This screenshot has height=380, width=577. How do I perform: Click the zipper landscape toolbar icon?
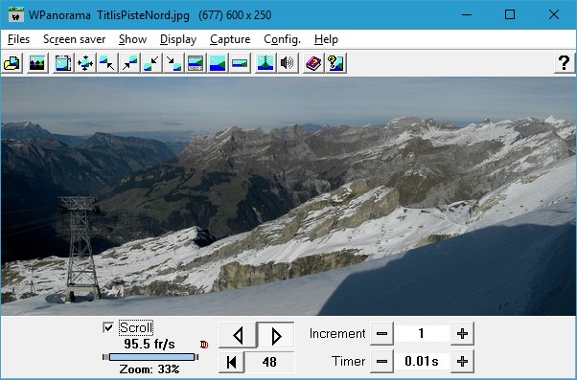(x=265, y=63)
